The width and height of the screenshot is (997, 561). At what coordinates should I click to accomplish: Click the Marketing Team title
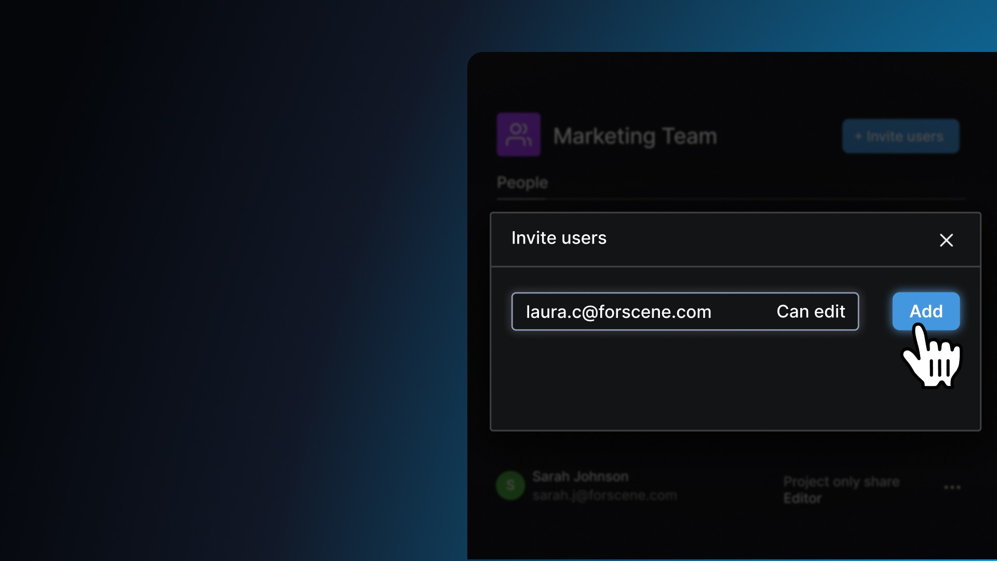point(635,136)
